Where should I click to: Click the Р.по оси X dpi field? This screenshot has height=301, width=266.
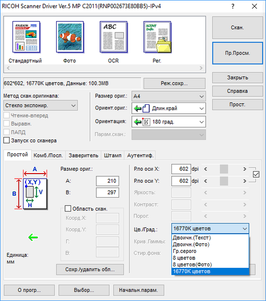181,169
